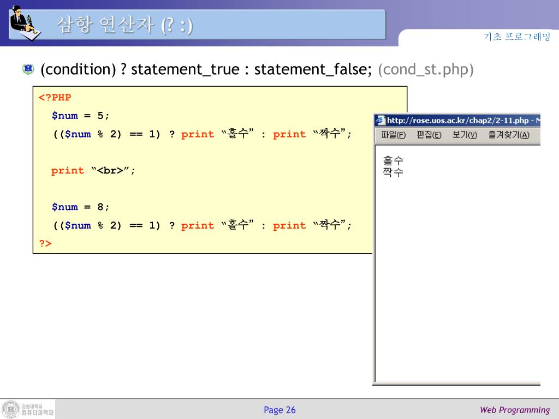Click the print "<br>"; code line

[x=93, y=170]
